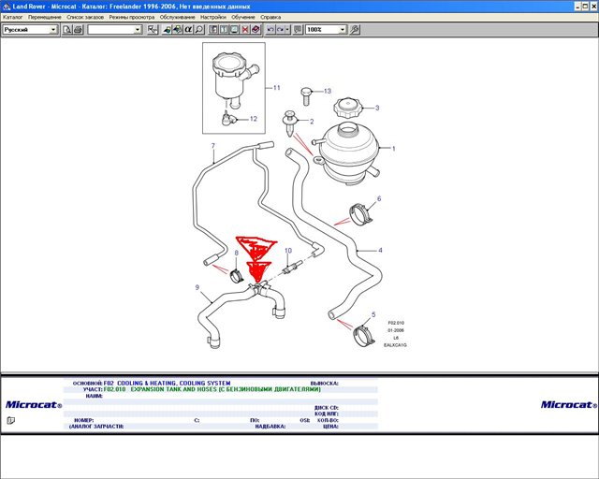Select callout 10 connector
This screenshot has height=479, width=599.
point(288,251)
